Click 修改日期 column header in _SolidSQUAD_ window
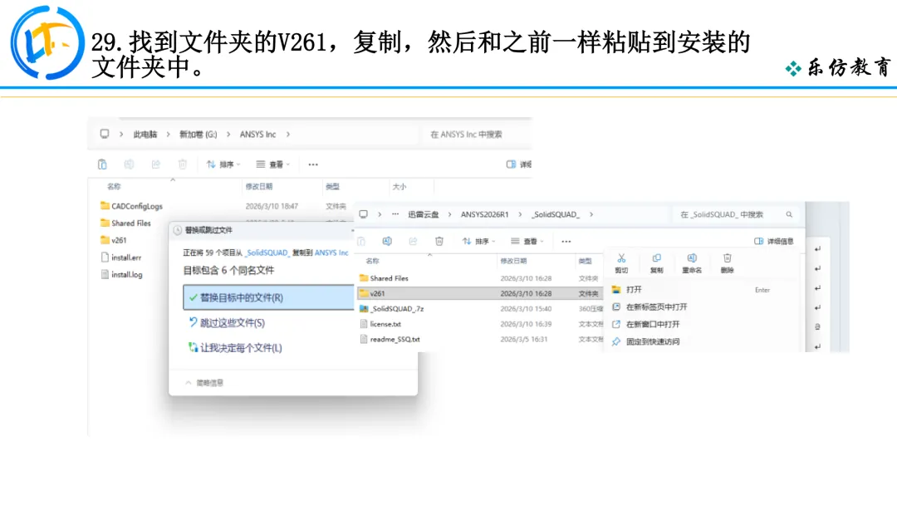Screen dimensions: 897x505 coord(514,261)
